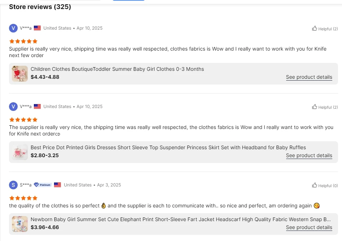See product details for Newborn Baby Girl Set
342x241 pixels.
tap(309, 227)
